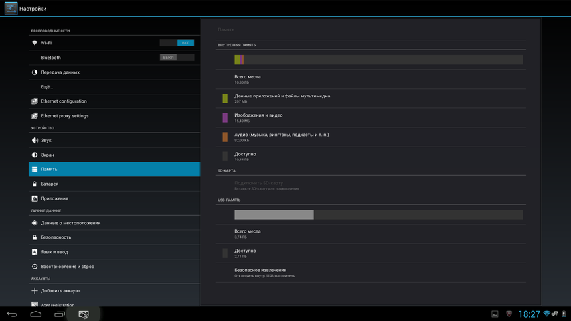Click the Батарея battery icon
571x321 pixels.
click(35, 184)
